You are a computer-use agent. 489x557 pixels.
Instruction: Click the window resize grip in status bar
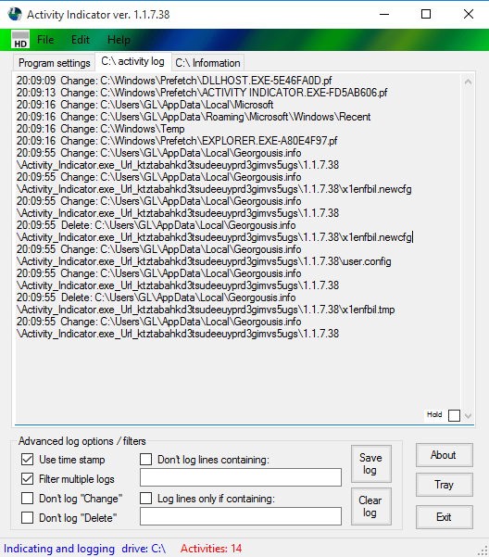click(483, 551)
